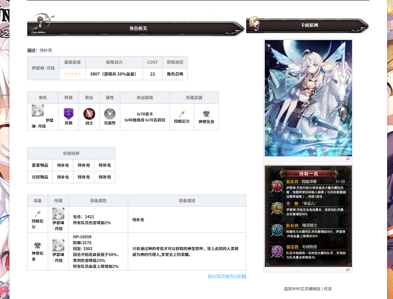The width and height of the screenshot is (393, 299).
Task: Open the lv70瓦莉拉 fate link
Action: pos(155,120)
